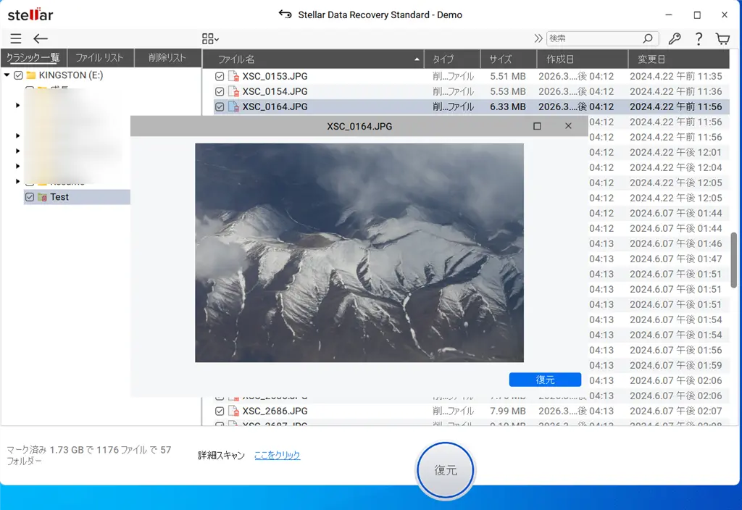Viewport: 742px width, 510px height.
Task: Open the 削除リスト tab
Action: point(167,57)
